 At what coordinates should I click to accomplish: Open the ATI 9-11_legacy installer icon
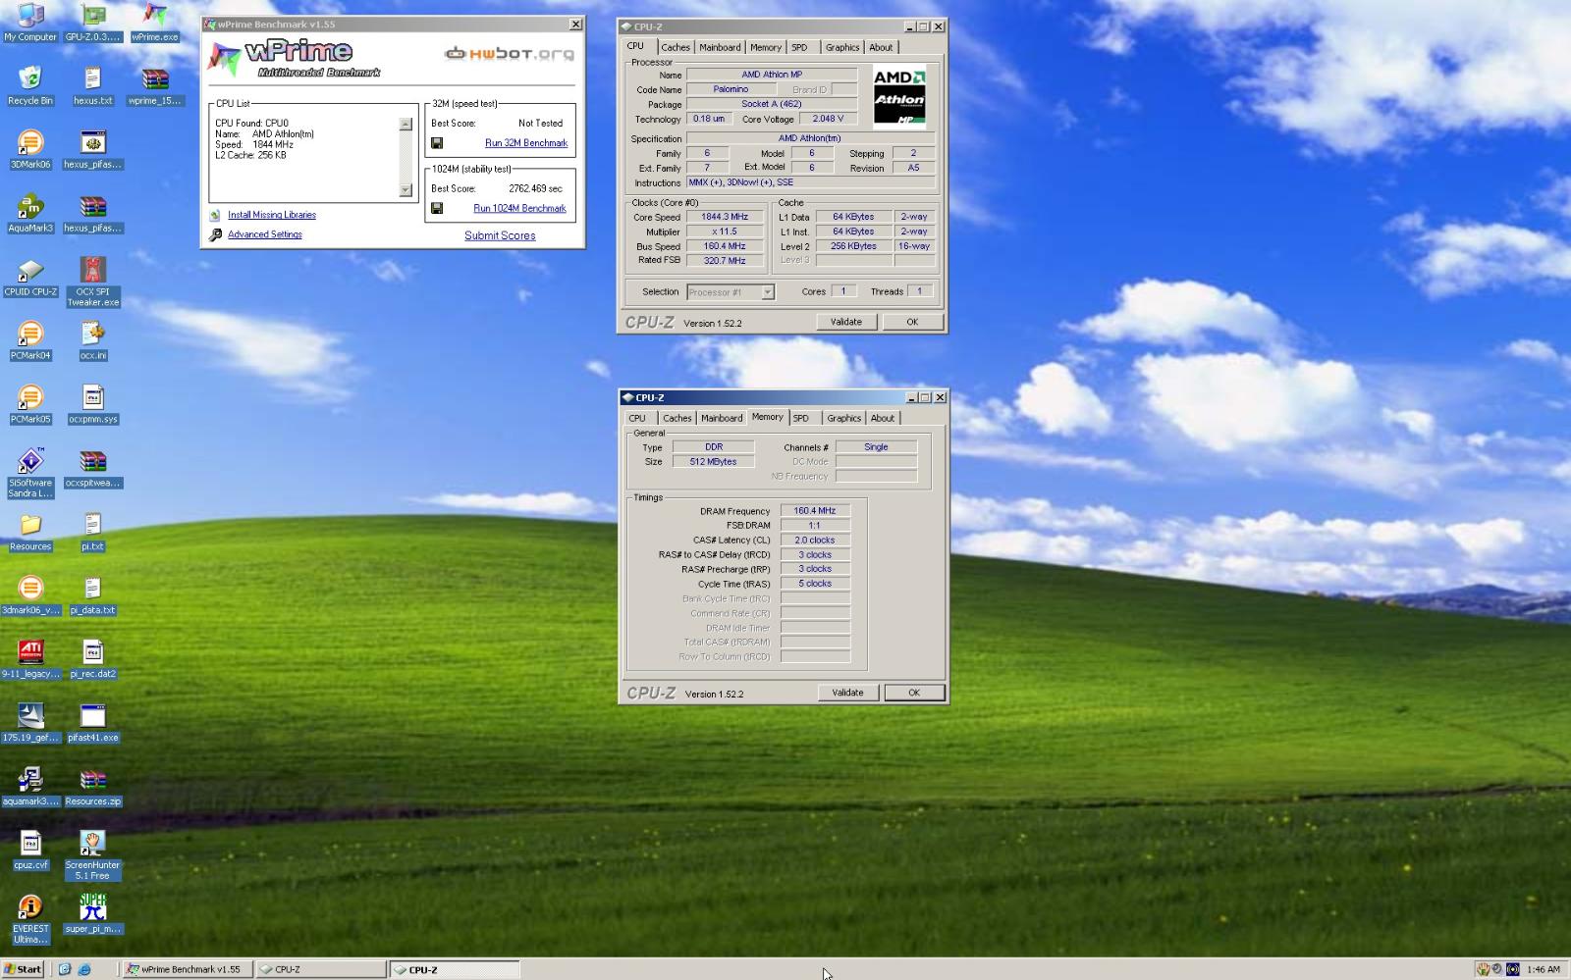pyautogui.click(x=30, y=659)
